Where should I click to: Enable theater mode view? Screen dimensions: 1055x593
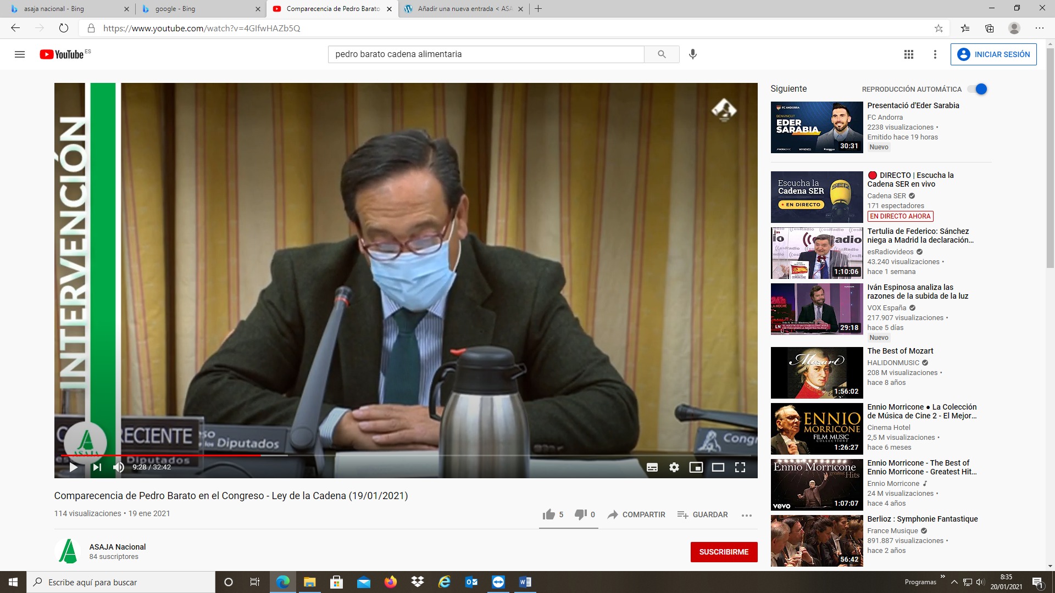tap(718, 467)
